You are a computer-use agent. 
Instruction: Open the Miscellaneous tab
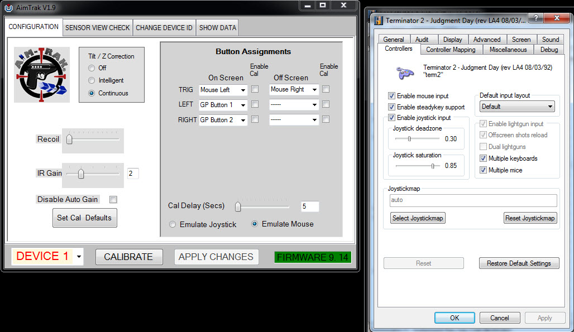pyautogui.click(x=508, y=50)
